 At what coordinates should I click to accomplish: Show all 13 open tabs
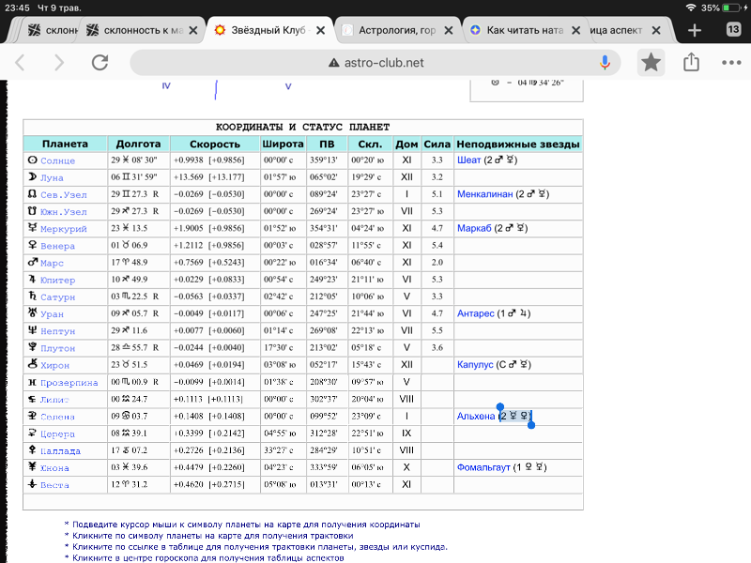[x=733, y=30]
